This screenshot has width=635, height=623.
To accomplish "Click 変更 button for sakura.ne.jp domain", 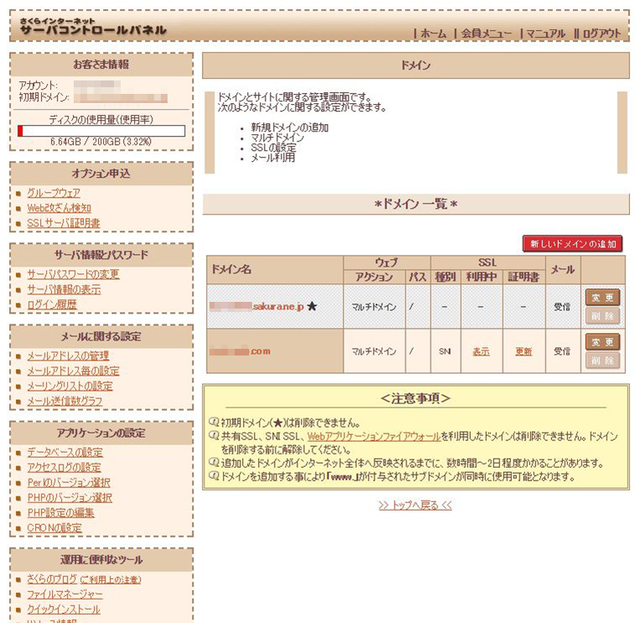I will pos(602,297).
